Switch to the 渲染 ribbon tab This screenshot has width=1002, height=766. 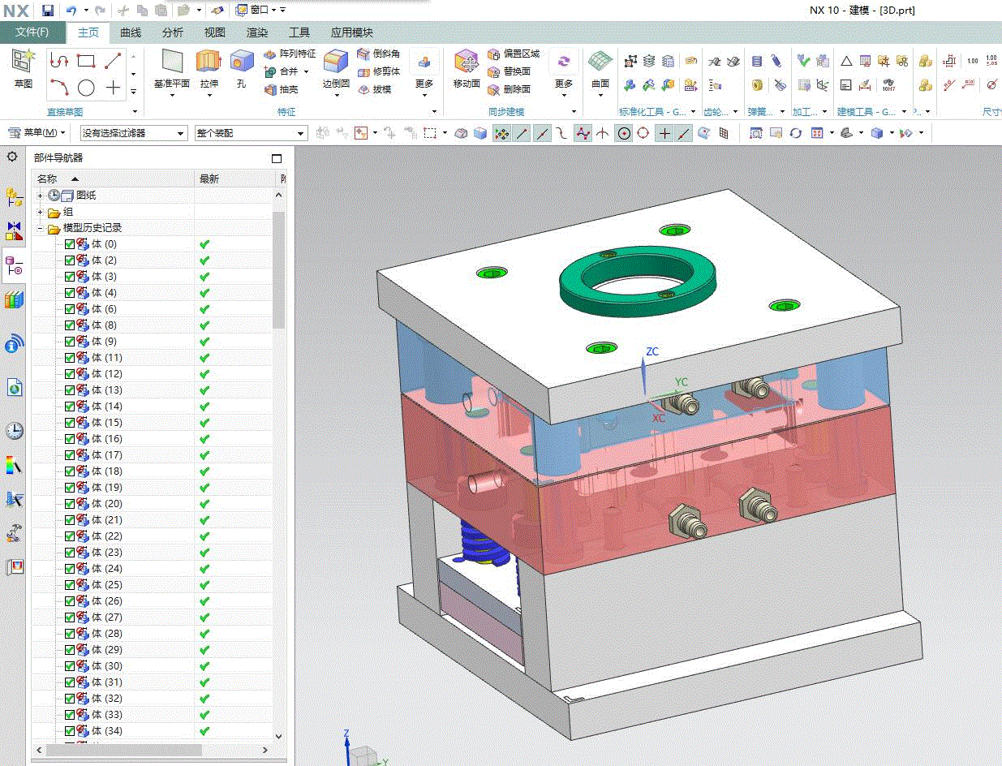point(257,32)
